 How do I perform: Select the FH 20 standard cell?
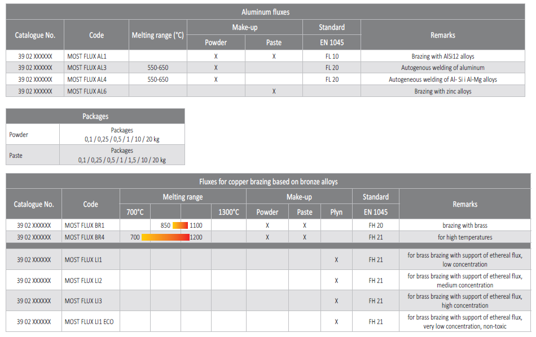tap(376, 225)
